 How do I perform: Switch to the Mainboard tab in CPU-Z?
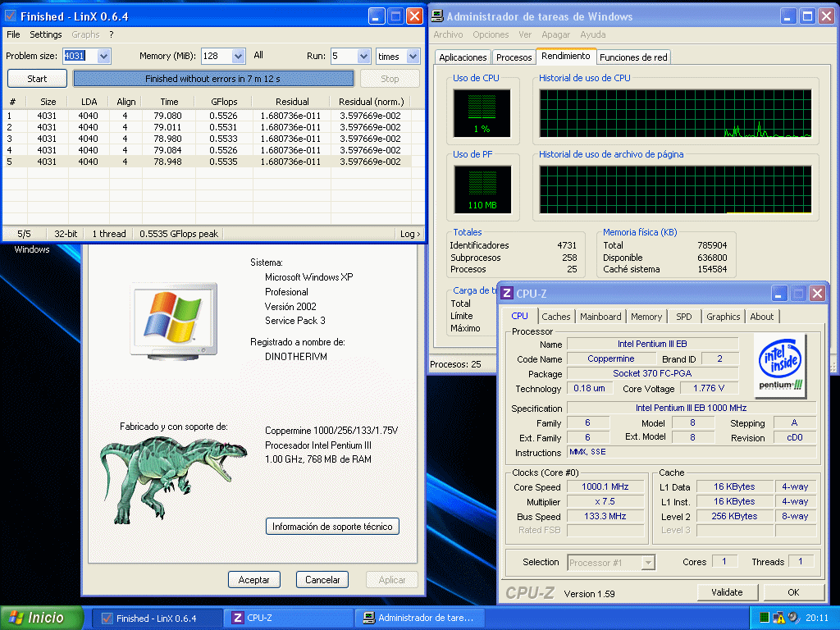pos(600,317)
